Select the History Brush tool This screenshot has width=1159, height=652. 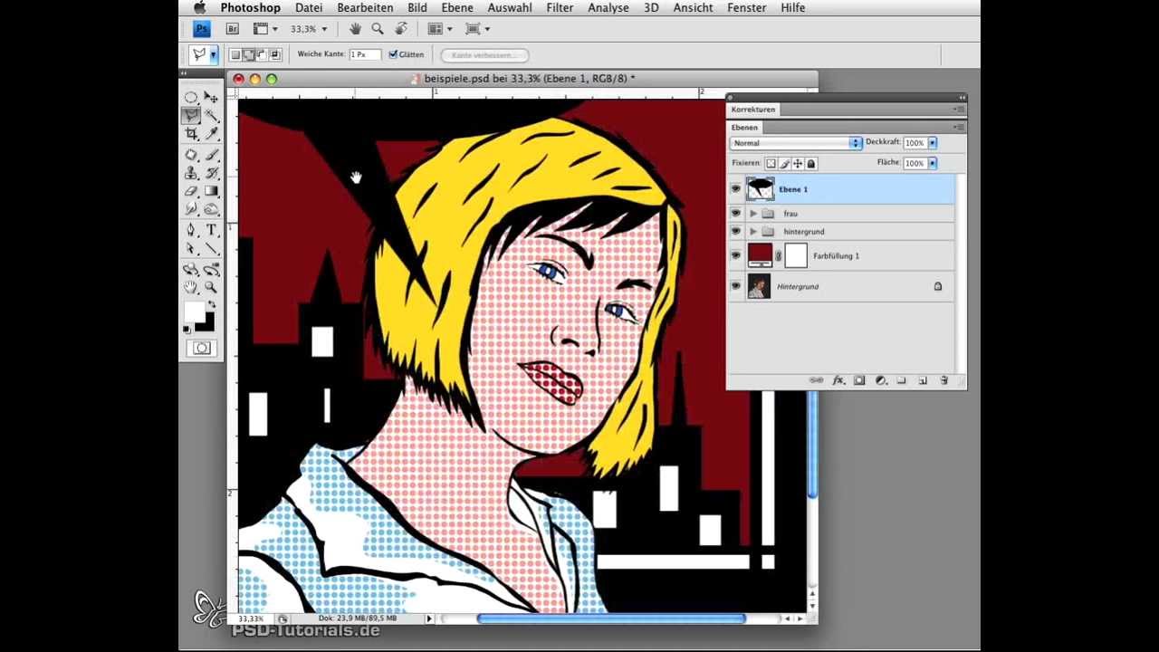[x=211, y=173]
